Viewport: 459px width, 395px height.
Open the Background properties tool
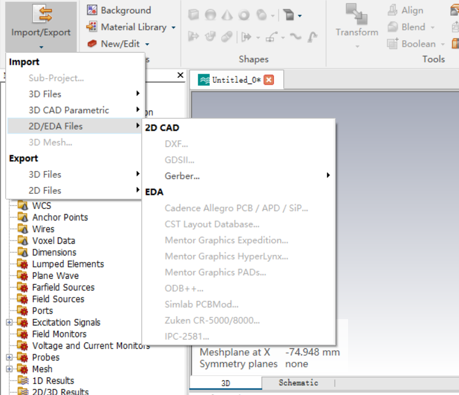pos(92,11)
